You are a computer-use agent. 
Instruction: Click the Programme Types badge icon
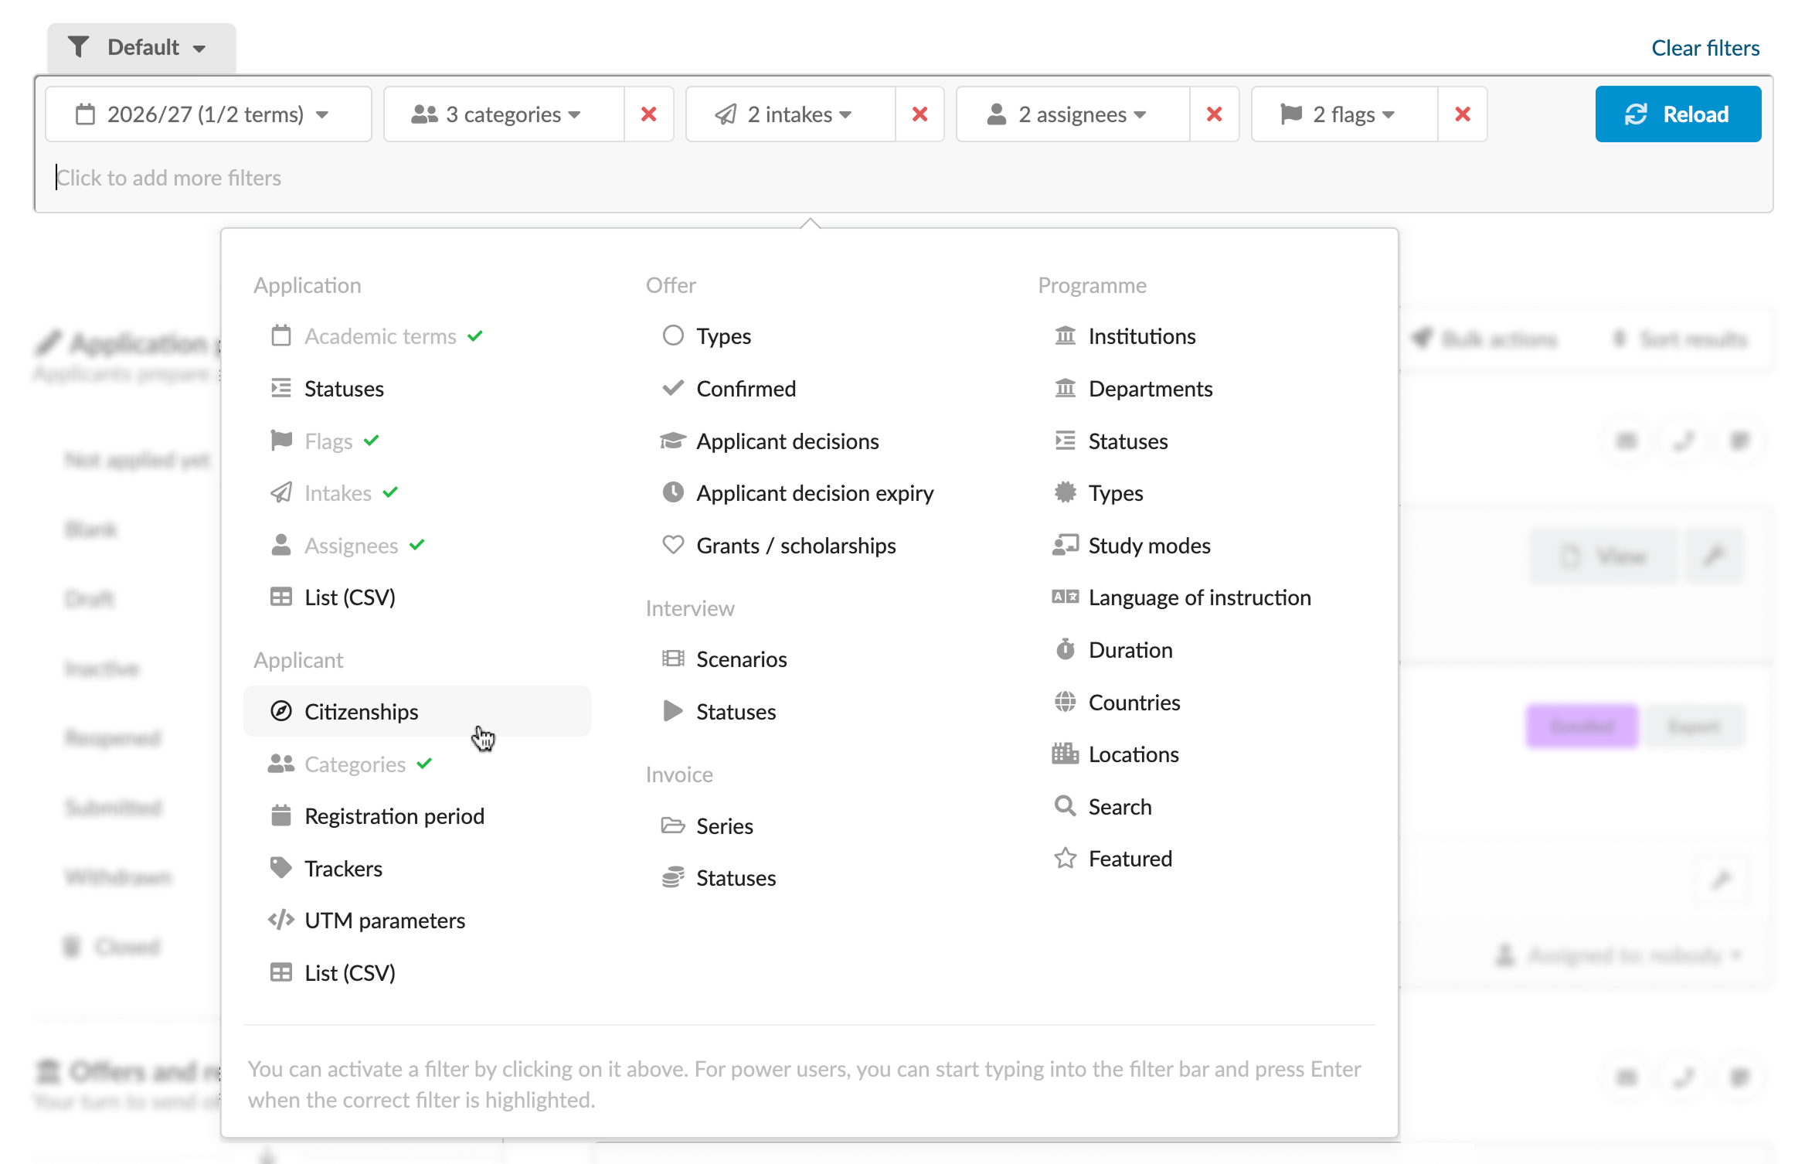[1066, 492]
